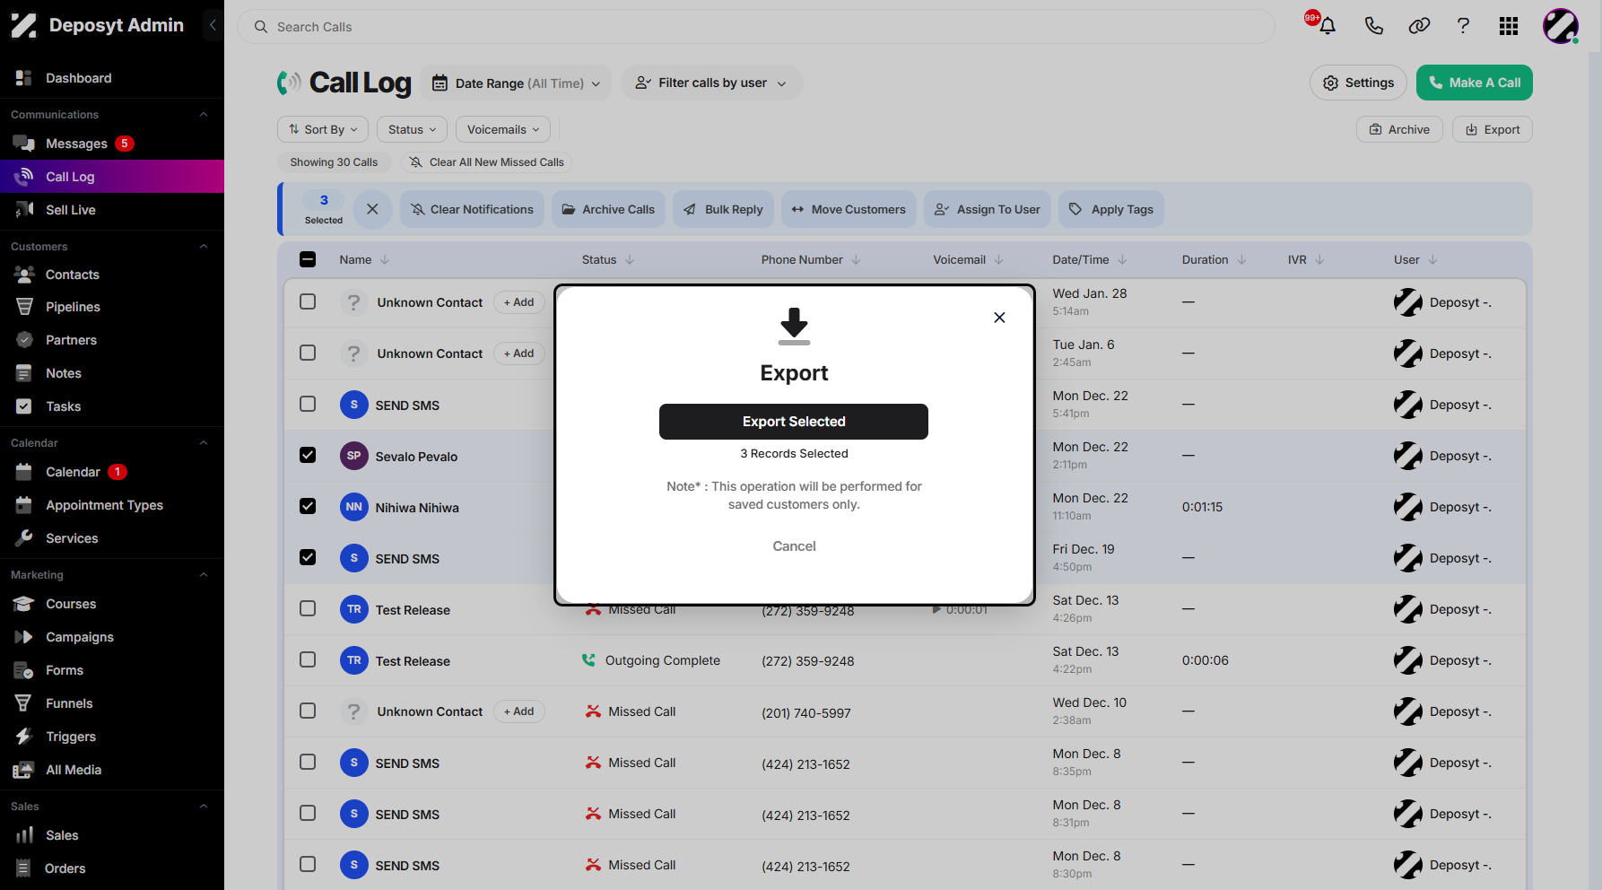Click the Search Calls input field
This screenshot has width=1602, height=890.
click(755, 27)
